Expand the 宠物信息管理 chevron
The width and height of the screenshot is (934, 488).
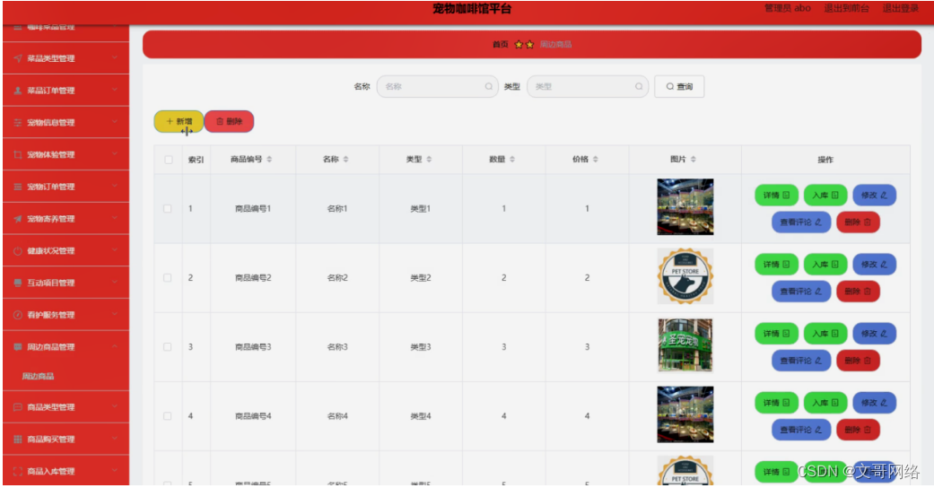114,122
